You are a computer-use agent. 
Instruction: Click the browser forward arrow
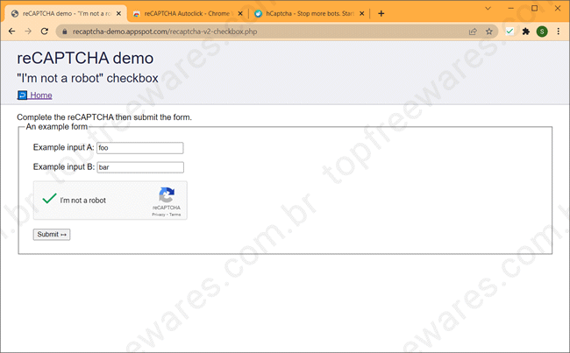coord(29,31)
